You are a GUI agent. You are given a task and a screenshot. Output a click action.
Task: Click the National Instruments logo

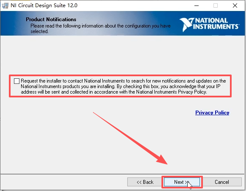[209, 25]
